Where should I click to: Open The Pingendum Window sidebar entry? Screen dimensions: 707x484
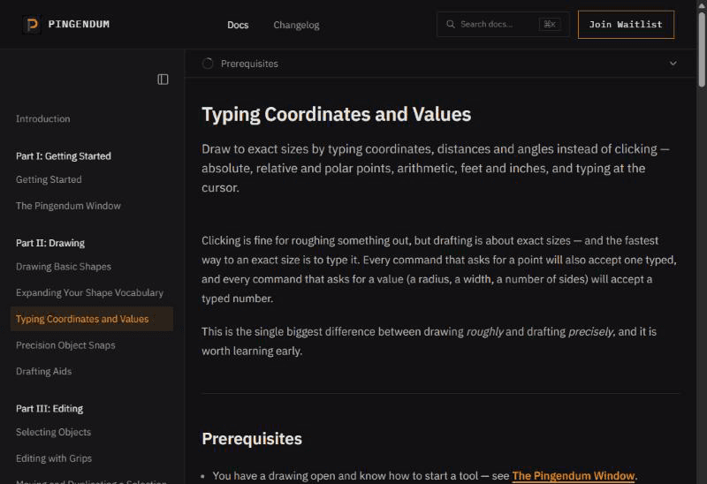(x=68, y=206)
